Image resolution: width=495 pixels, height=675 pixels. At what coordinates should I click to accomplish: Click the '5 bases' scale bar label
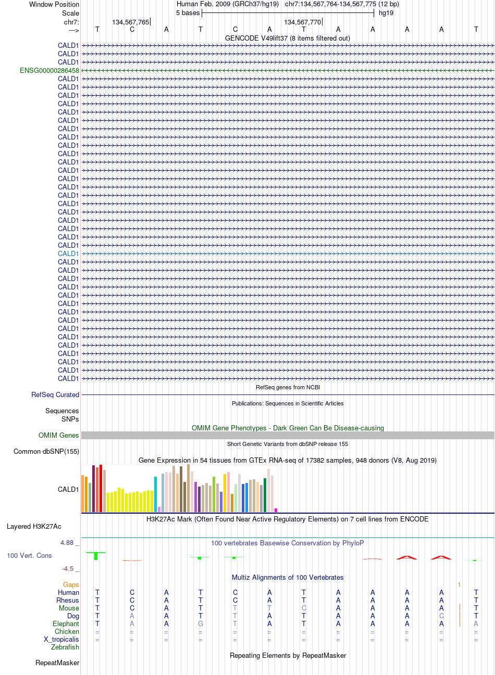click(x=188, y=13)
